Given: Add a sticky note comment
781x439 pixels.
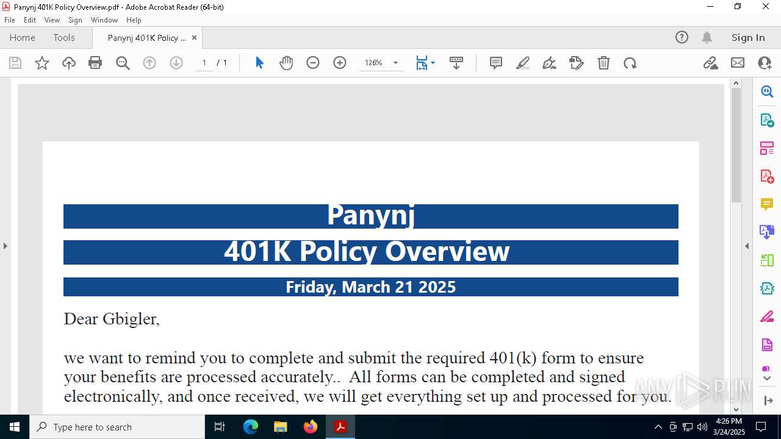Looking at the screenshot, I should pyautogui.click(x=496, y=63).
